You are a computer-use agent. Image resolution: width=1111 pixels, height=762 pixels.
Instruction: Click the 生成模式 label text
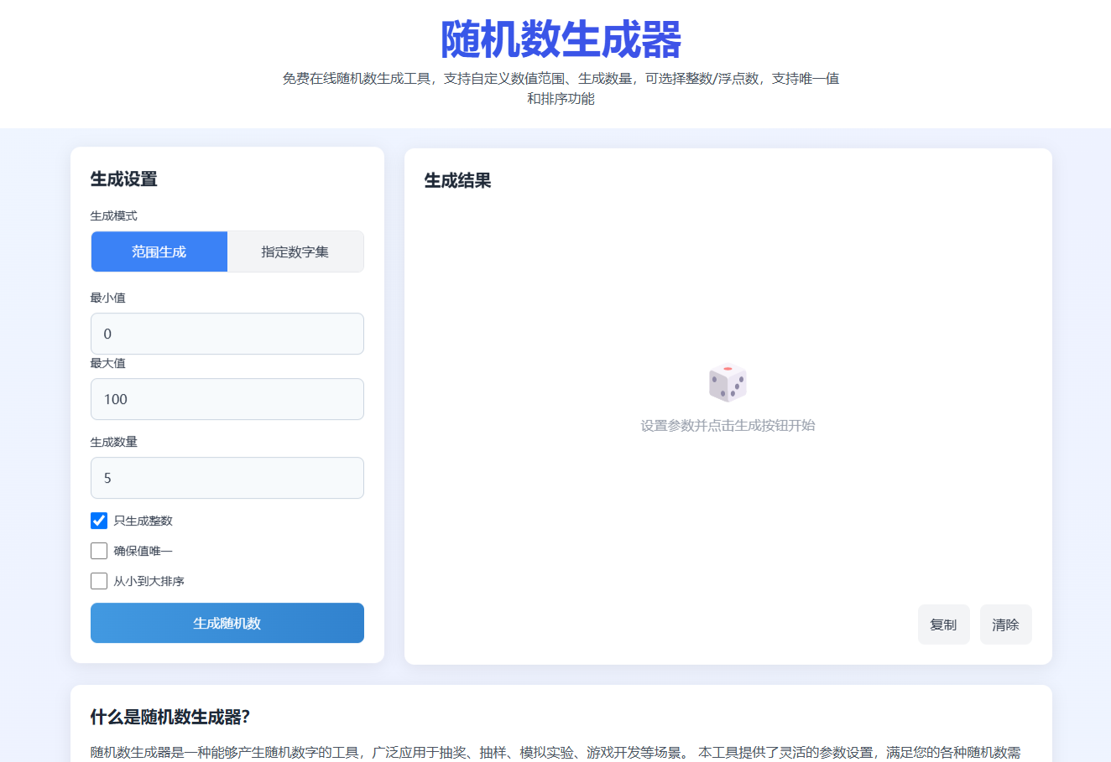(x=114, y=215)
